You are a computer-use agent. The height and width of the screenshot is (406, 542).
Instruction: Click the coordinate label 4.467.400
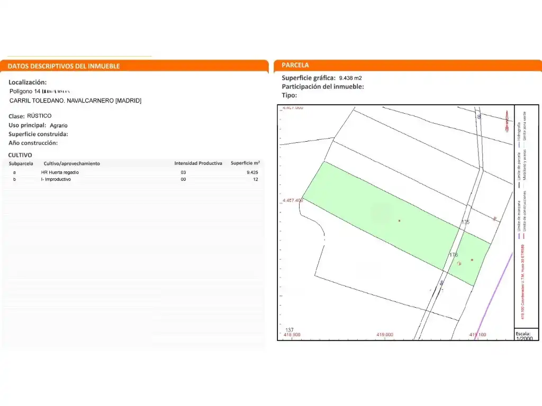pyautogui.click(x=292, y=200)
